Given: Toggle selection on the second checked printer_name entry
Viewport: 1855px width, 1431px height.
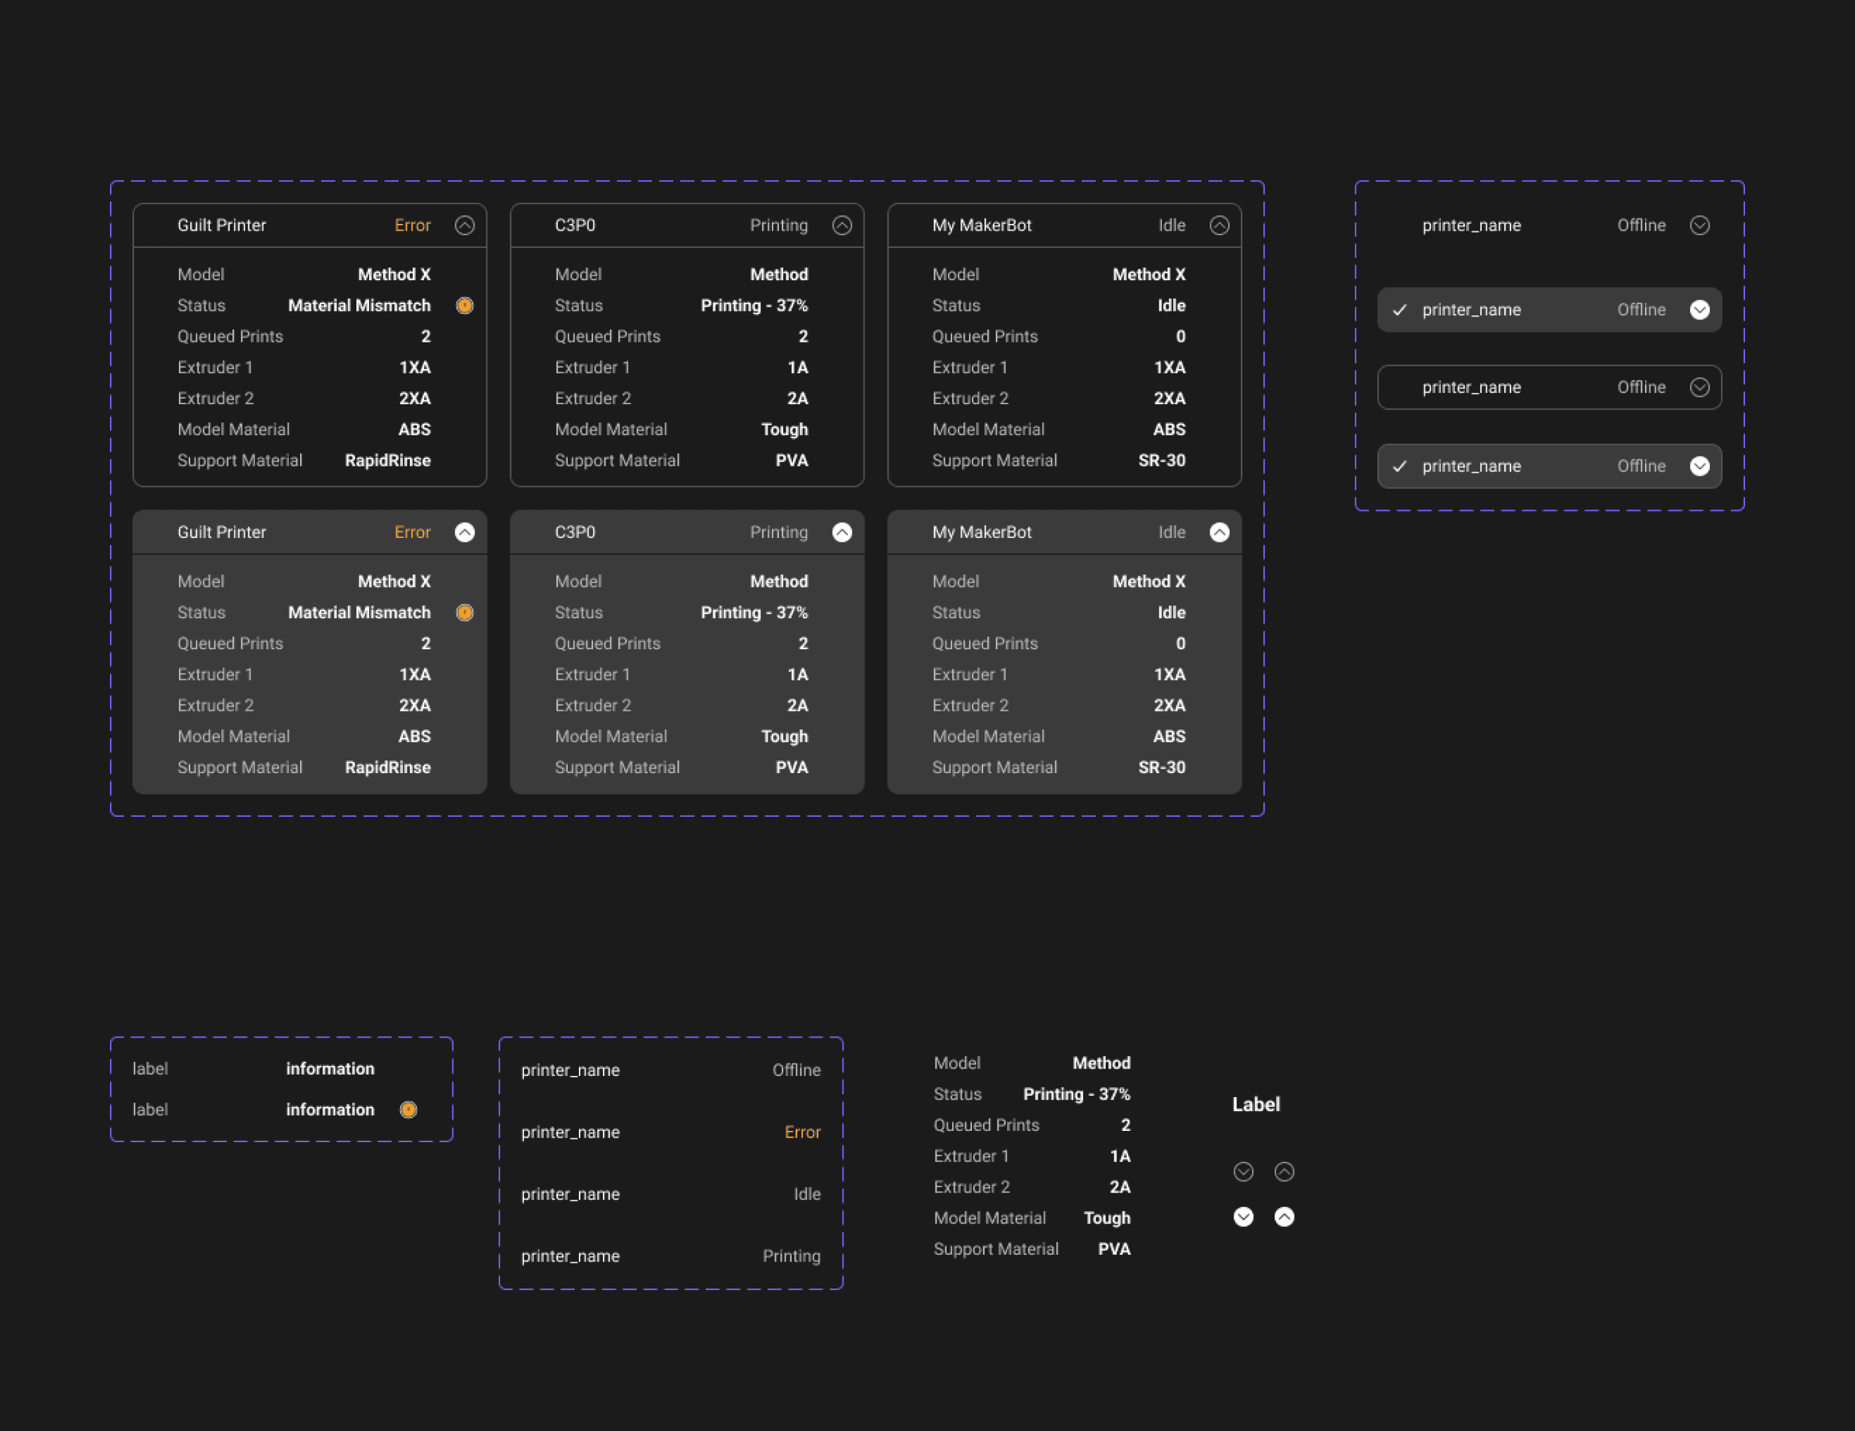Looking at the screenshot, I should [x=1549, y=465].
